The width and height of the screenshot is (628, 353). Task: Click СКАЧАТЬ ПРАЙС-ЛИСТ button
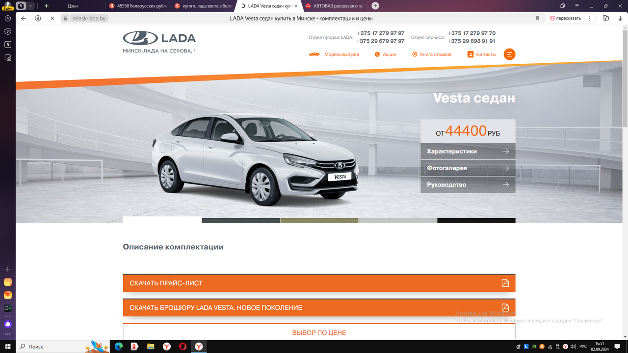[x=319, y=283]
